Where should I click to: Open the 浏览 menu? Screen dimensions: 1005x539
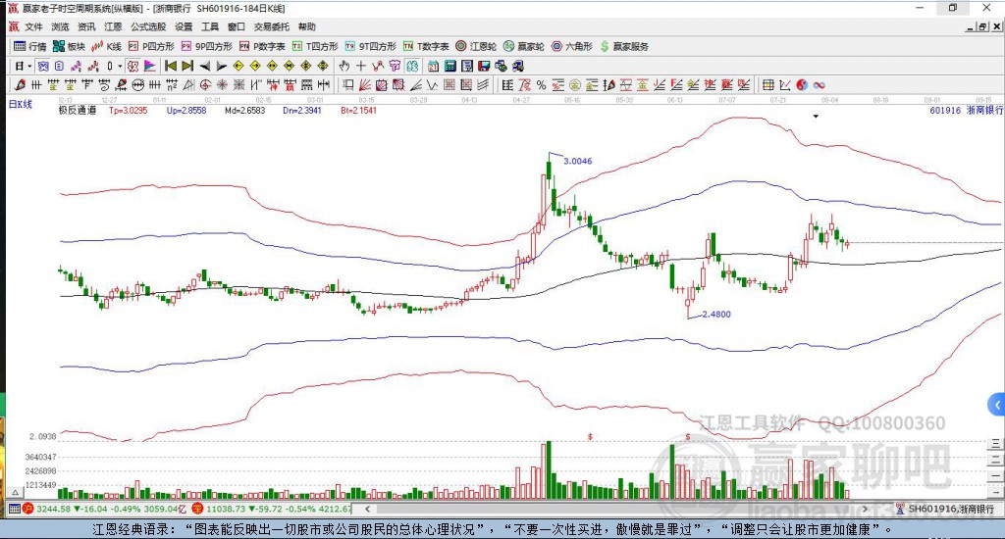[60, 26]
